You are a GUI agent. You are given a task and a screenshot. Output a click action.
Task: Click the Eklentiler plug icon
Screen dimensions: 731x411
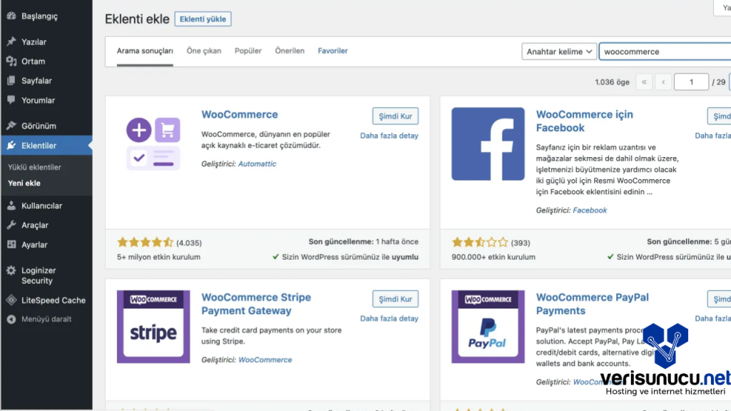point(11,146)
